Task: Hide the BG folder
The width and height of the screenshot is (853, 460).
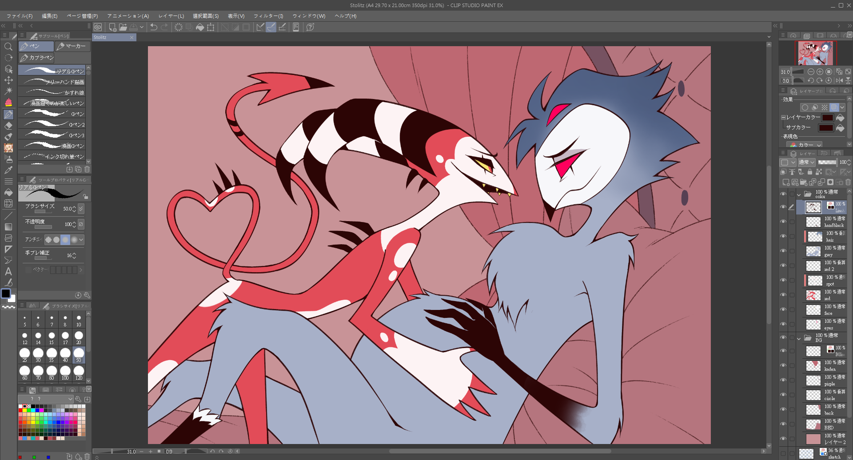Action: [783, 337]
